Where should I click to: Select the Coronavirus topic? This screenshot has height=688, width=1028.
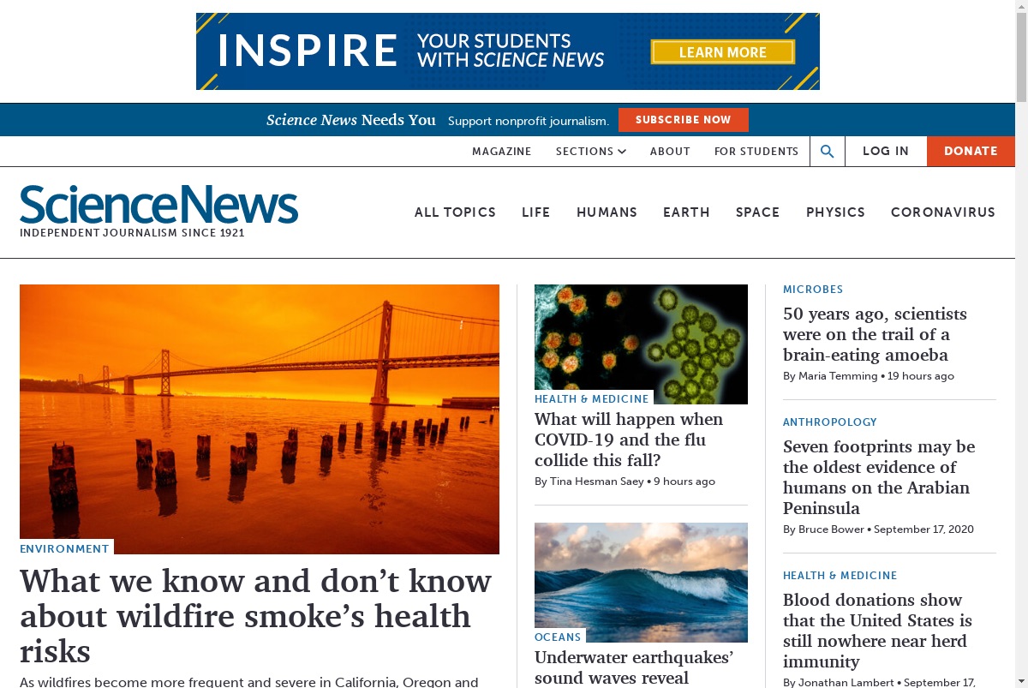(943, 212)
